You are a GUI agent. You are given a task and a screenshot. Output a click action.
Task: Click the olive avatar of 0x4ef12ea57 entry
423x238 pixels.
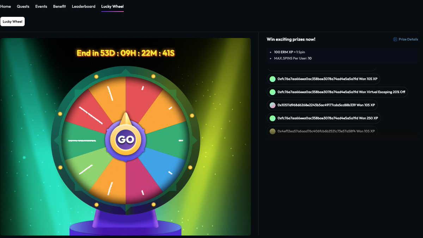(272, 131)
